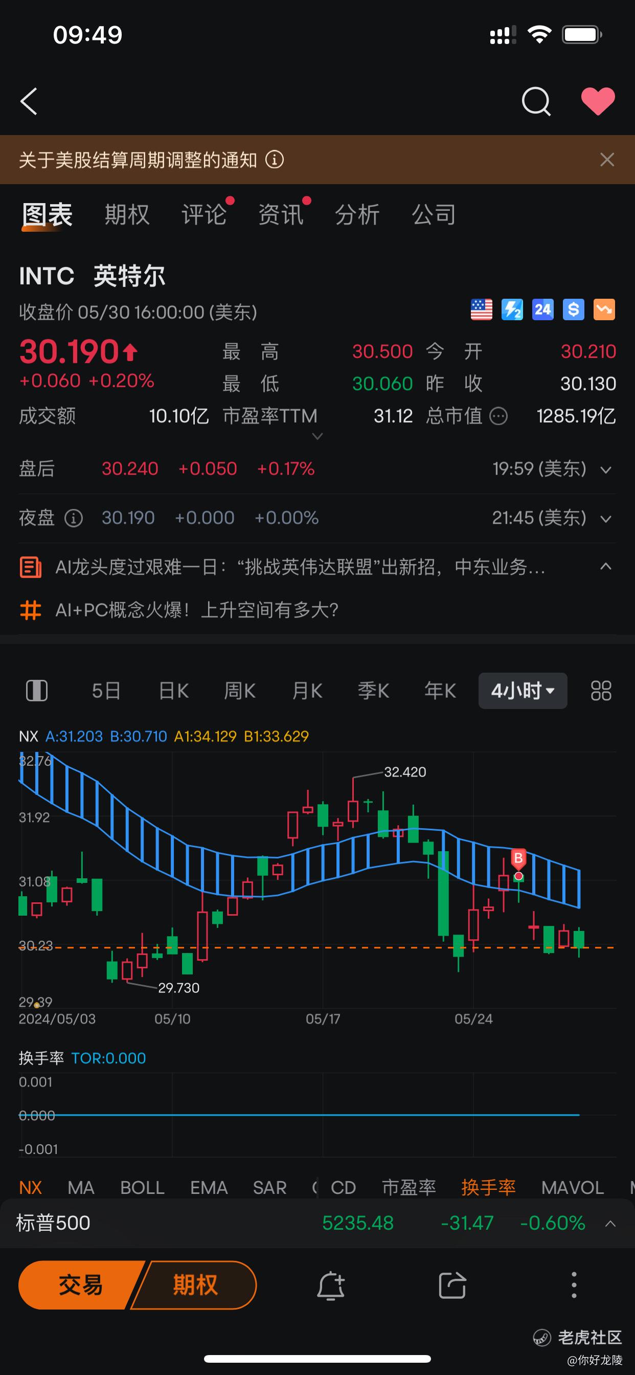The image size is (635, 1375).
Task: Add a price alert with bell icon
Action: [331, 1285]
